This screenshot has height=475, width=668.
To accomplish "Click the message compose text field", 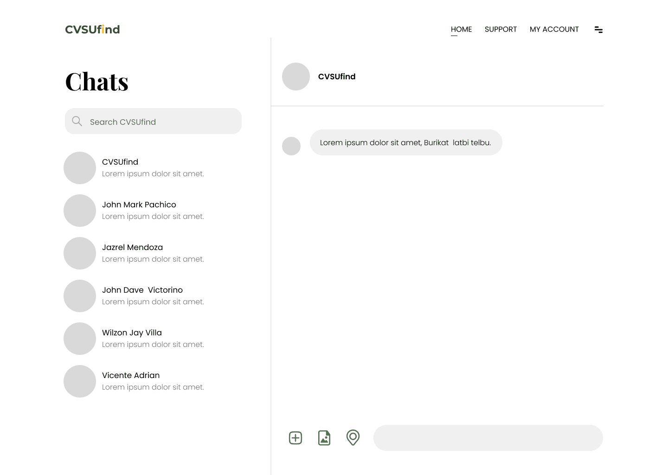I will [488, 437].
